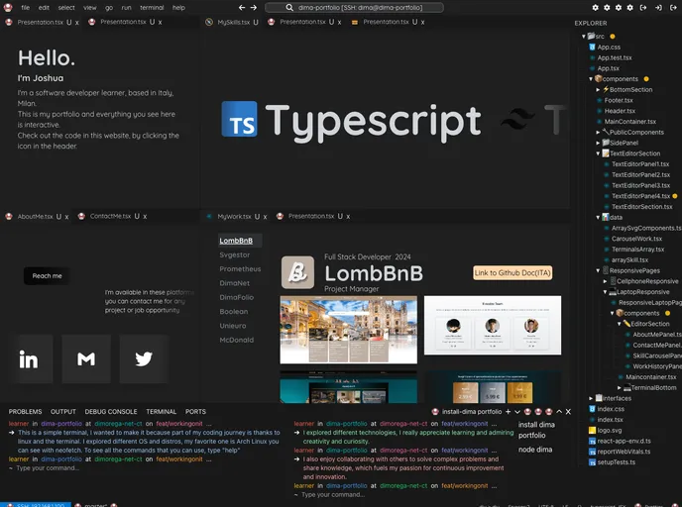Expand the interfaces folder
682x507 pixels.
click(x=591, y=398)
